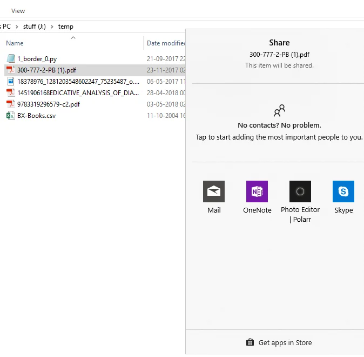The image size is (364, 357).
Task: Click the Skype label text
Action: pos(343,210)
